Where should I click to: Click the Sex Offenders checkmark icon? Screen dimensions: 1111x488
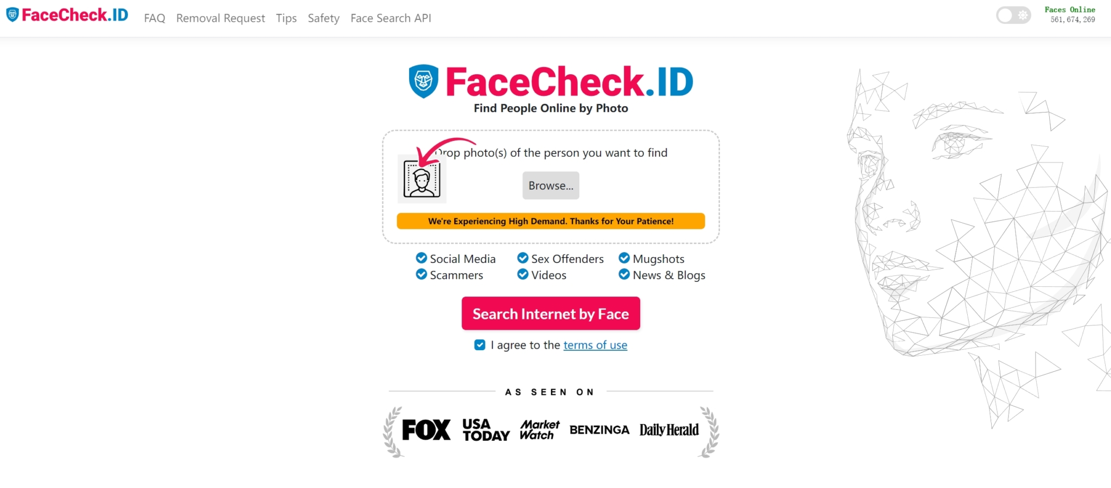pos(522,259)
